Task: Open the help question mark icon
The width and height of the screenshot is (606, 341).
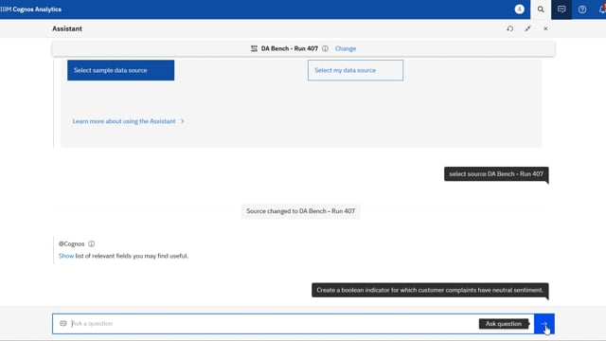Action: 582,9
